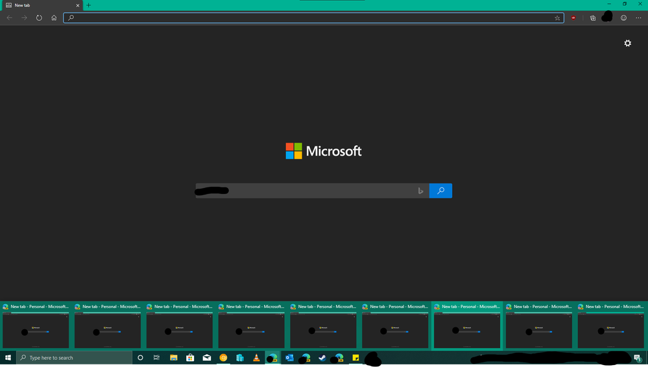The height and width of the screenshot is (367, 648).
Task: Click the Bing search box on page
Action: (312, 191)
